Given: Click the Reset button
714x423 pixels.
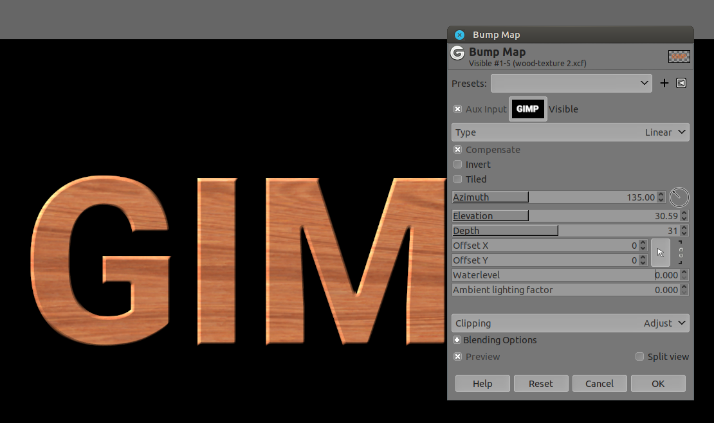Looking at the screenshot, I should tap(541, 383).
